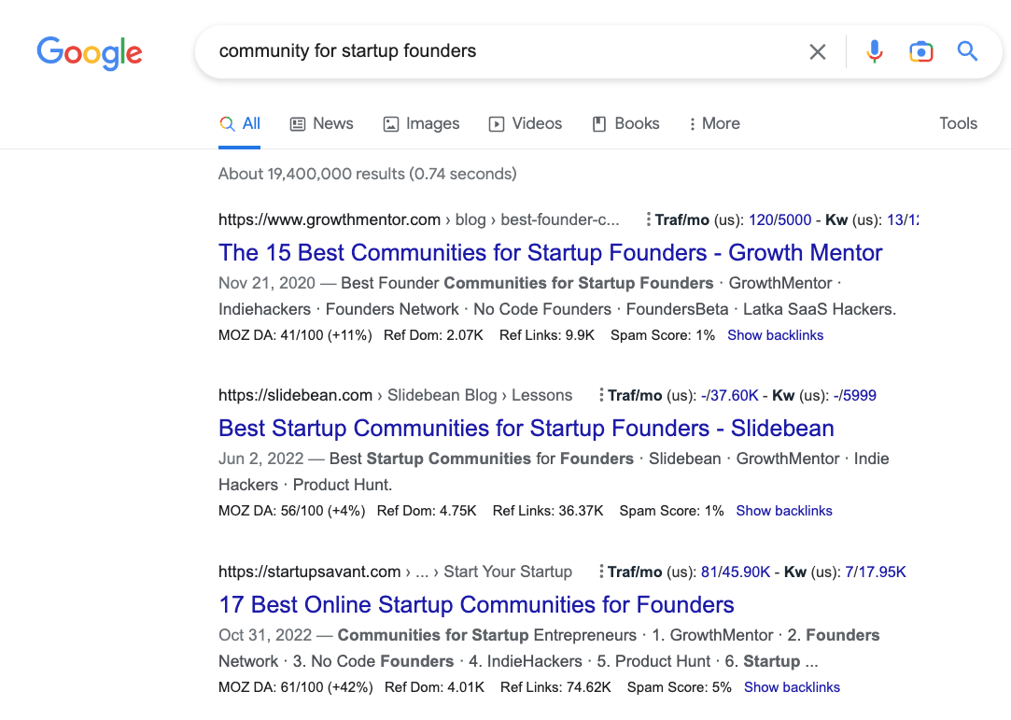Screen dimensions: 1011x720
Task: Click the About 19,400,000 results text
Action: [368, 174]
